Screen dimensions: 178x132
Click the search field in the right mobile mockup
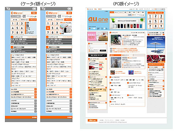point(62,13)
